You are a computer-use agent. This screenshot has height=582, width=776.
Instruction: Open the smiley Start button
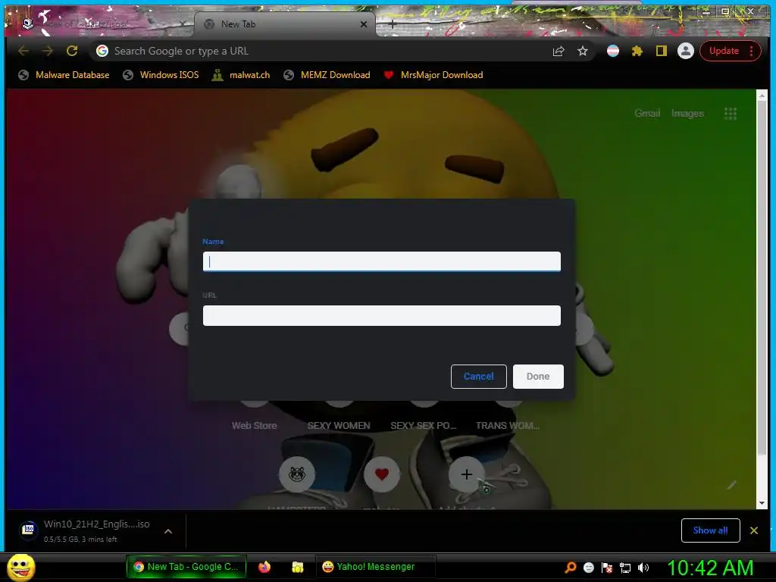(x=20, y=567)
